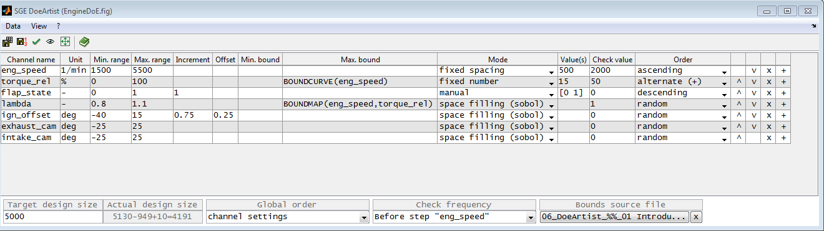Open the Data menu
Screen dimensions: 824x231
(13, 26)
